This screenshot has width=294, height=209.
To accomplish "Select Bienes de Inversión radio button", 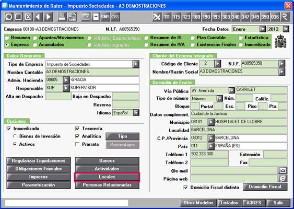I will coord(15,136).
